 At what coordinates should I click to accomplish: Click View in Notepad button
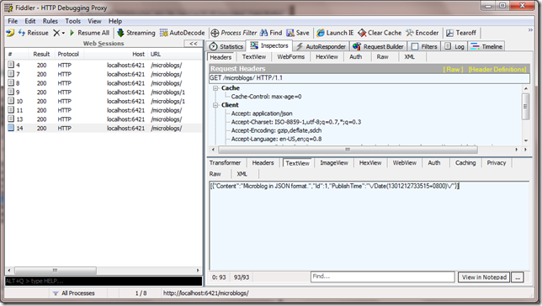click(x=484, y=277)
